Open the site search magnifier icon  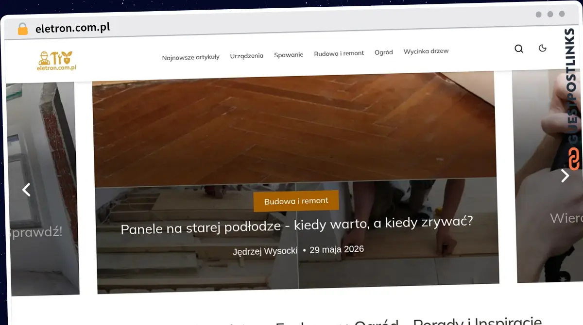point(519,49)
